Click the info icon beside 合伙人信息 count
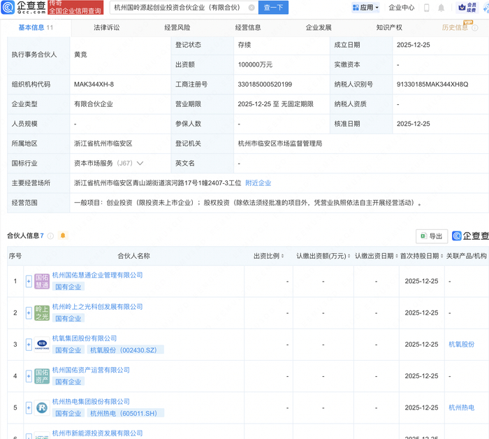 [x=51, y=236]
